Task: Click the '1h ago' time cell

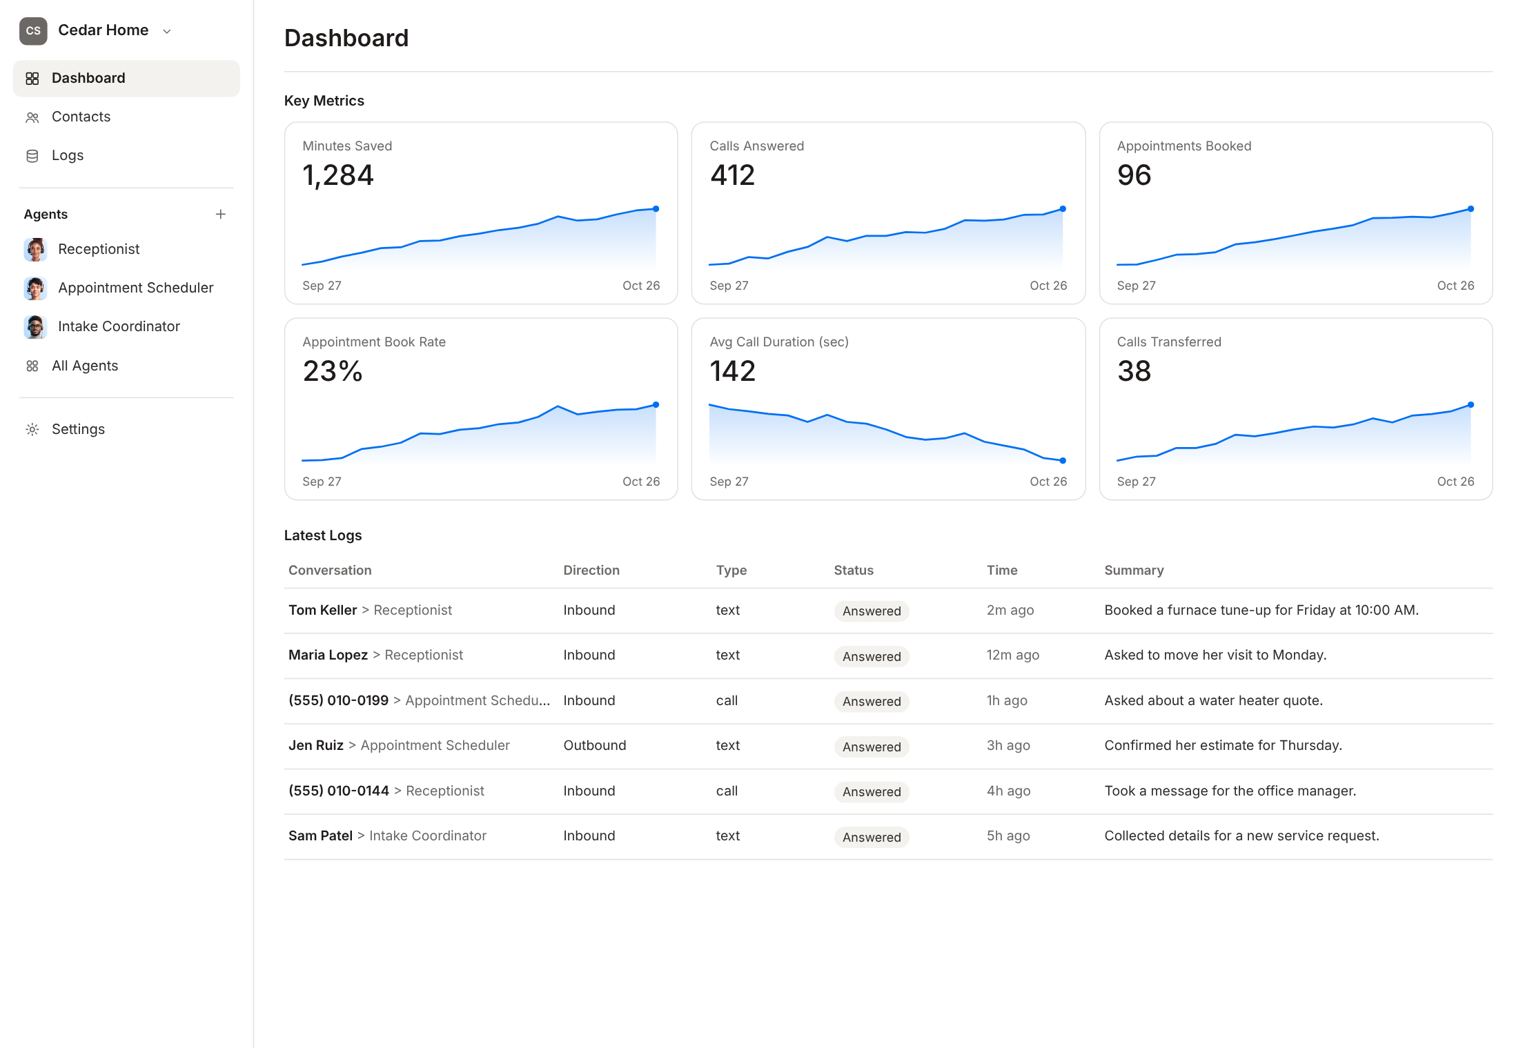Action: (x=1007, y=701)
